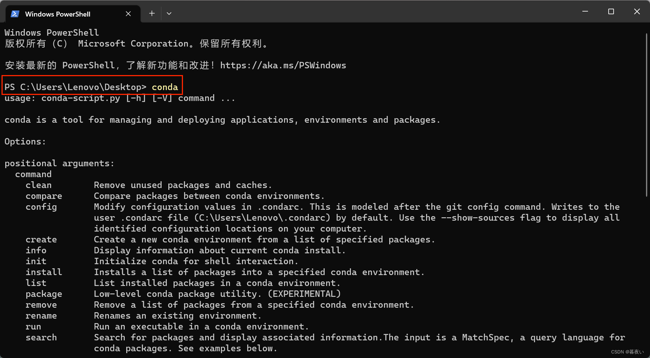Screen dimensions: 650x358
Task: Click the 'compare' command name
Action: pos(44,196)
